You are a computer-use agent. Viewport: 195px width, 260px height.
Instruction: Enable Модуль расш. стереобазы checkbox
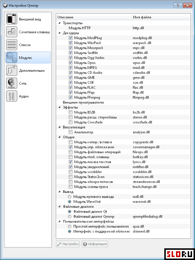coord(70,117)
